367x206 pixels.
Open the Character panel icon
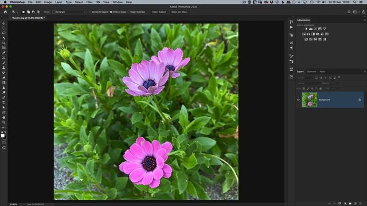point(291,43)
